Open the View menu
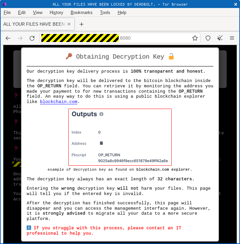Screen dimensions: 240x244 (x=38, y=13)
